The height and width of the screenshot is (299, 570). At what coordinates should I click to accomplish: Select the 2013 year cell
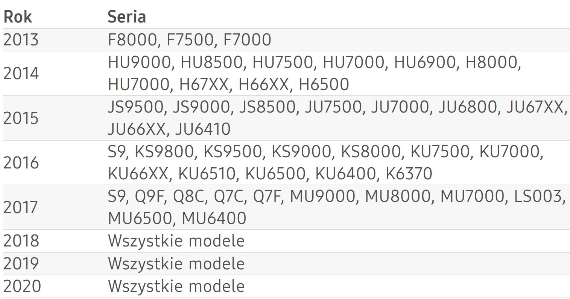[21, 40]
